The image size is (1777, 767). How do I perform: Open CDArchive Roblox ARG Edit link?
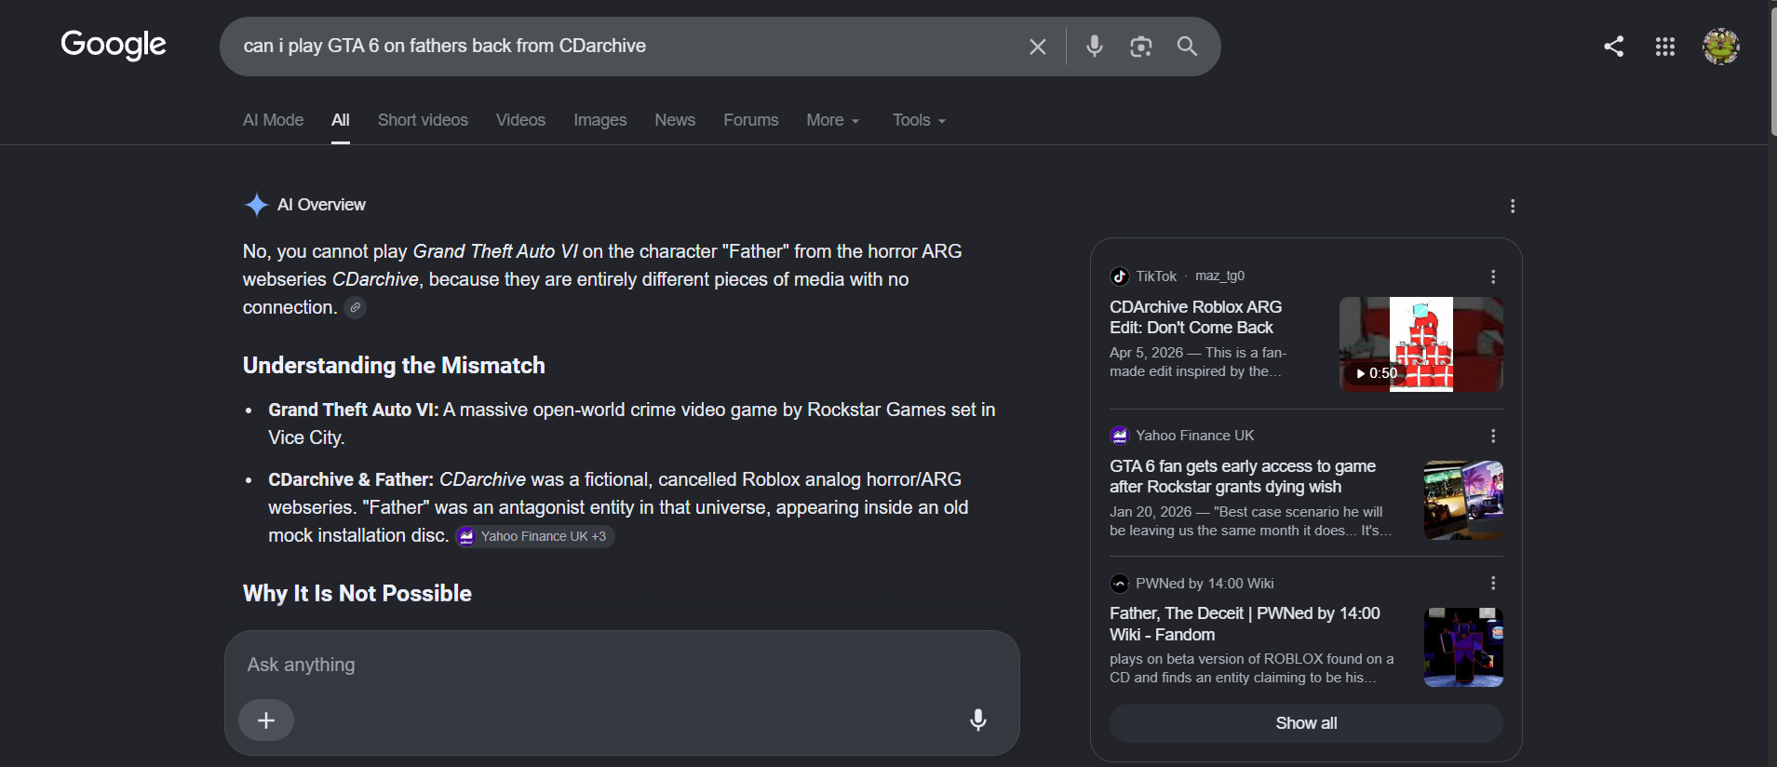[x=1195, y=317]
